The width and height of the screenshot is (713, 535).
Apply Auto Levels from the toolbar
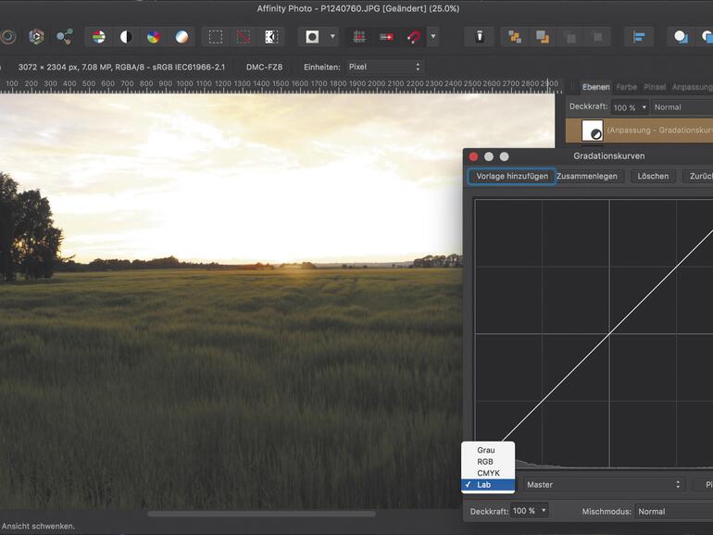[x=98, y=37]
